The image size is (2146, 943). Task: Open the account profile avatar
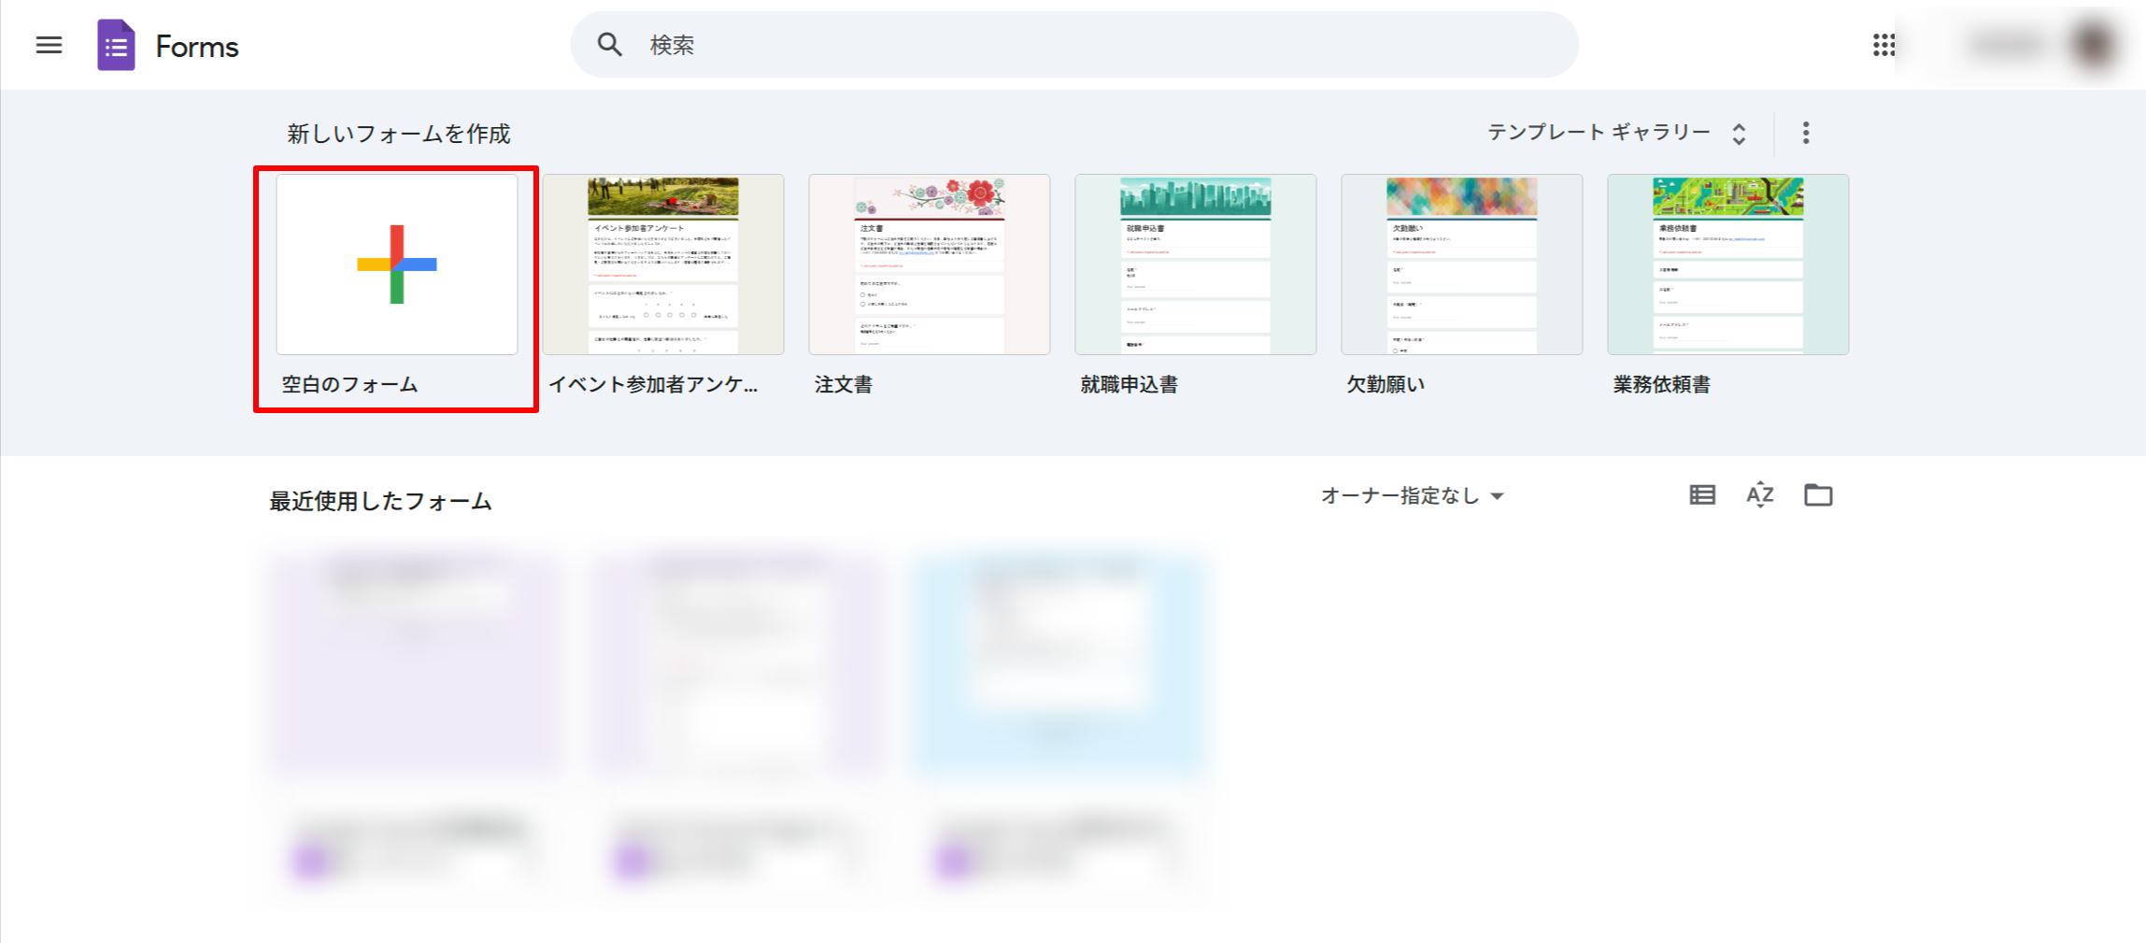tap(2093, 45)
